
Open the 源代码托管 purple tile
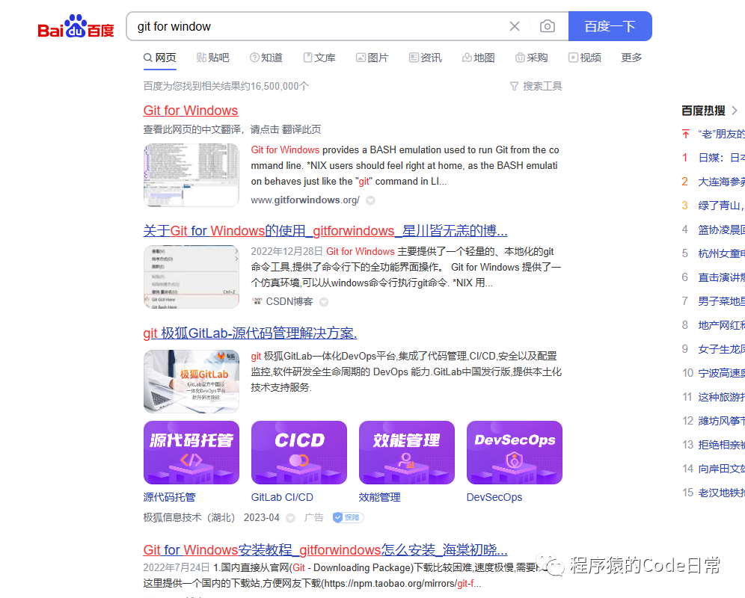click(191, 453)
